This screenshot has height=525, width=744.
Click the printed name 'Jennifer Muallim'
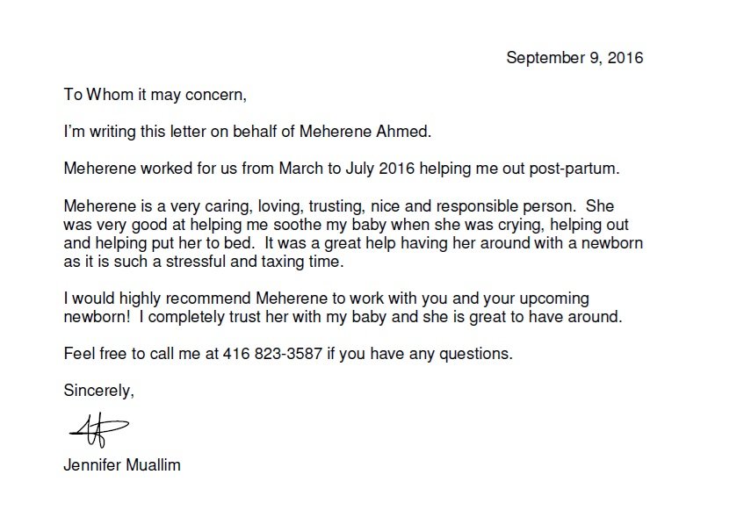tap(122, 465)
